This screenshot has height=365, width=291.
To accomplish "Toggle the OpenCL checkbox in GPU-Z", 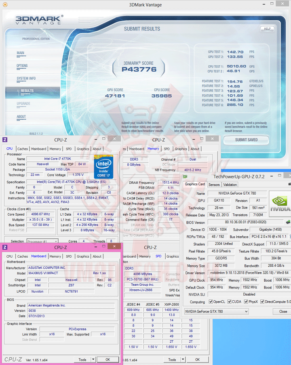I will tap(211, 302).
